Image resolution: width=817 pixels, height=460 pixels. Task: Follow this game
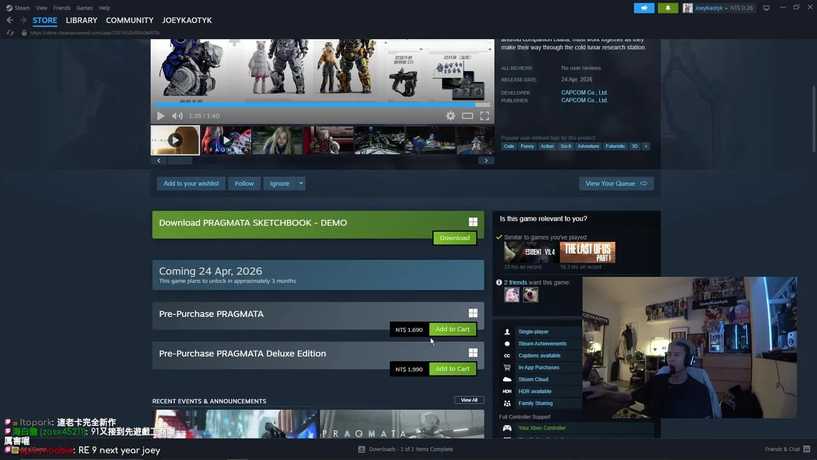[x=244, y=183]
